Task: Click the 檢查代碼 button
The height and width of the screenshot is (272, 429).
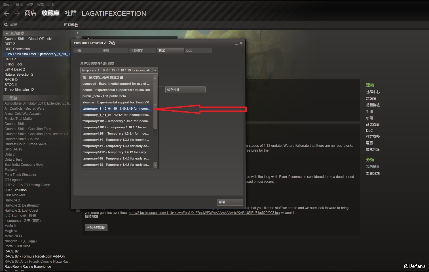Action: tap(185, 90)
